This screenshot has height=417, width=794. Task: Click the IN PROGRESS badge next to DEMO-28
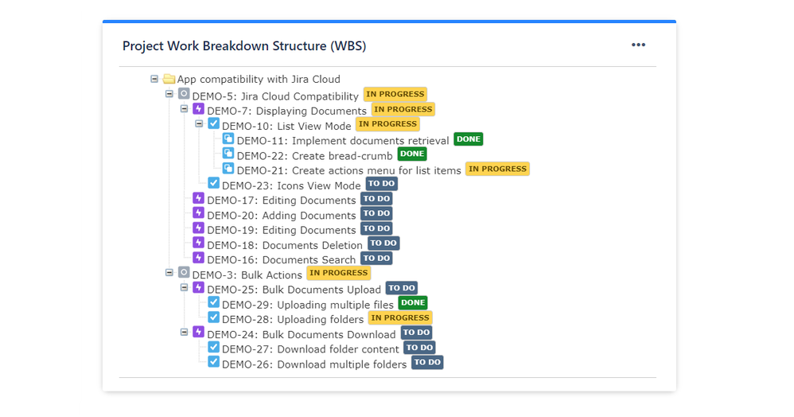400,318
